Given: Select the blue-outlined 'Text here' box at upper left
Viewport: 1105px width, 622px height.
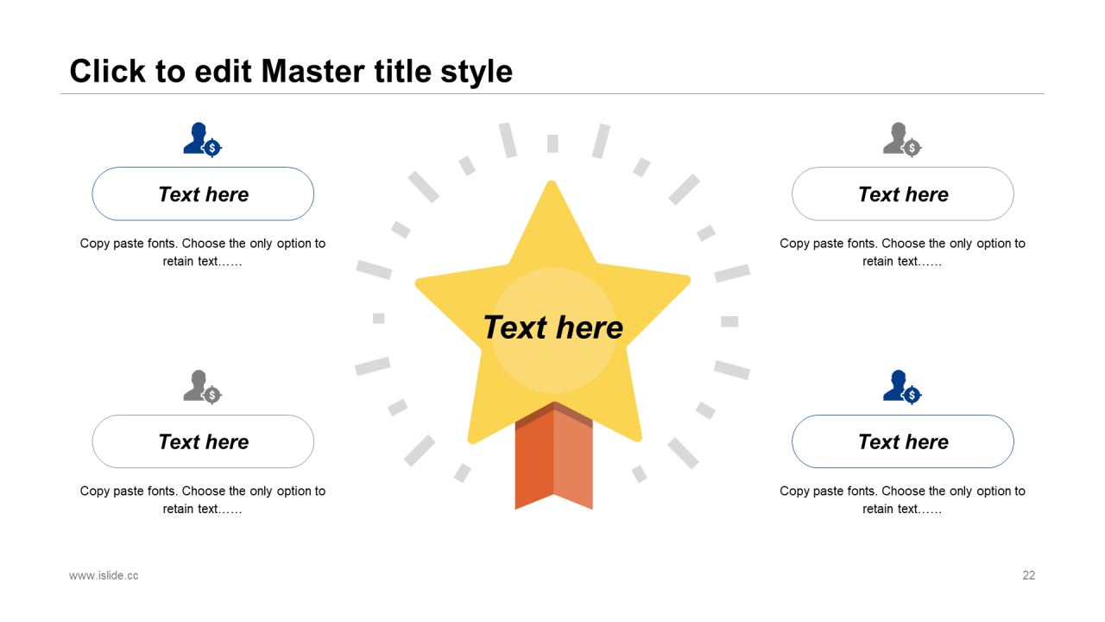Looking at the screenshot, I should 203,194.
